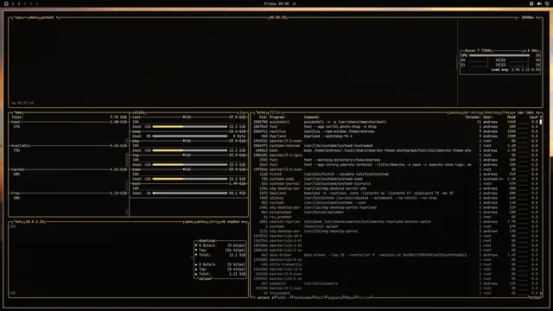Click select arrows in process footer
553x311 pixels.
pyautogui.click(x=263, y=297)
